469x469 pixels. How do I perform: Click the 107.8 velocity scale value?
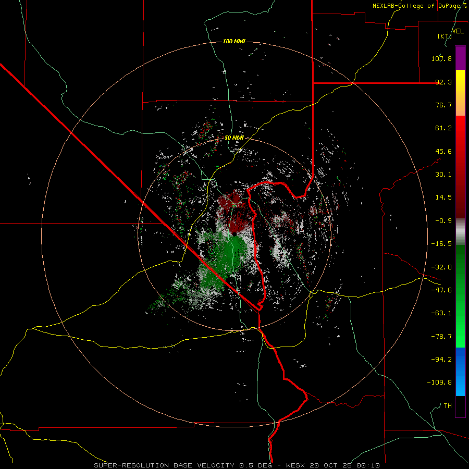coord(441,58)
